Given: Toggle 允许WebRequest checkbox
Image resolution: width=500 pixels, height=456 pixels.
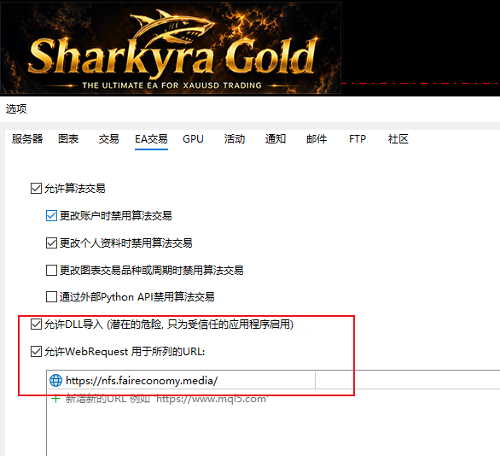Looking at the screenshot, I should (36, 352).
